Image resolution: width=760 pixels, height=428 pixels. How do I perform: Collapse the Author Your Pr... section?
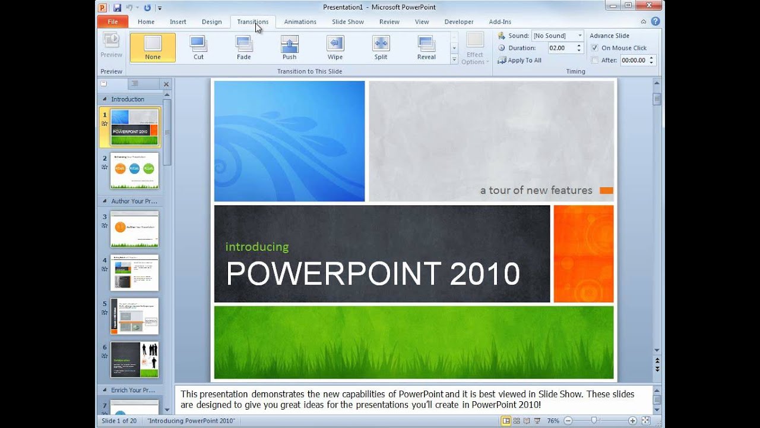tap(105, 201)
